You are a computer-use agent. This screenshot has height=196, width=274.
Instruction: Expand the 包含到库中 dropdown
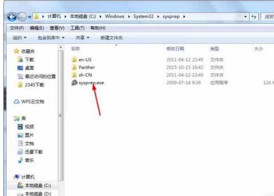[x=51, y=37]
